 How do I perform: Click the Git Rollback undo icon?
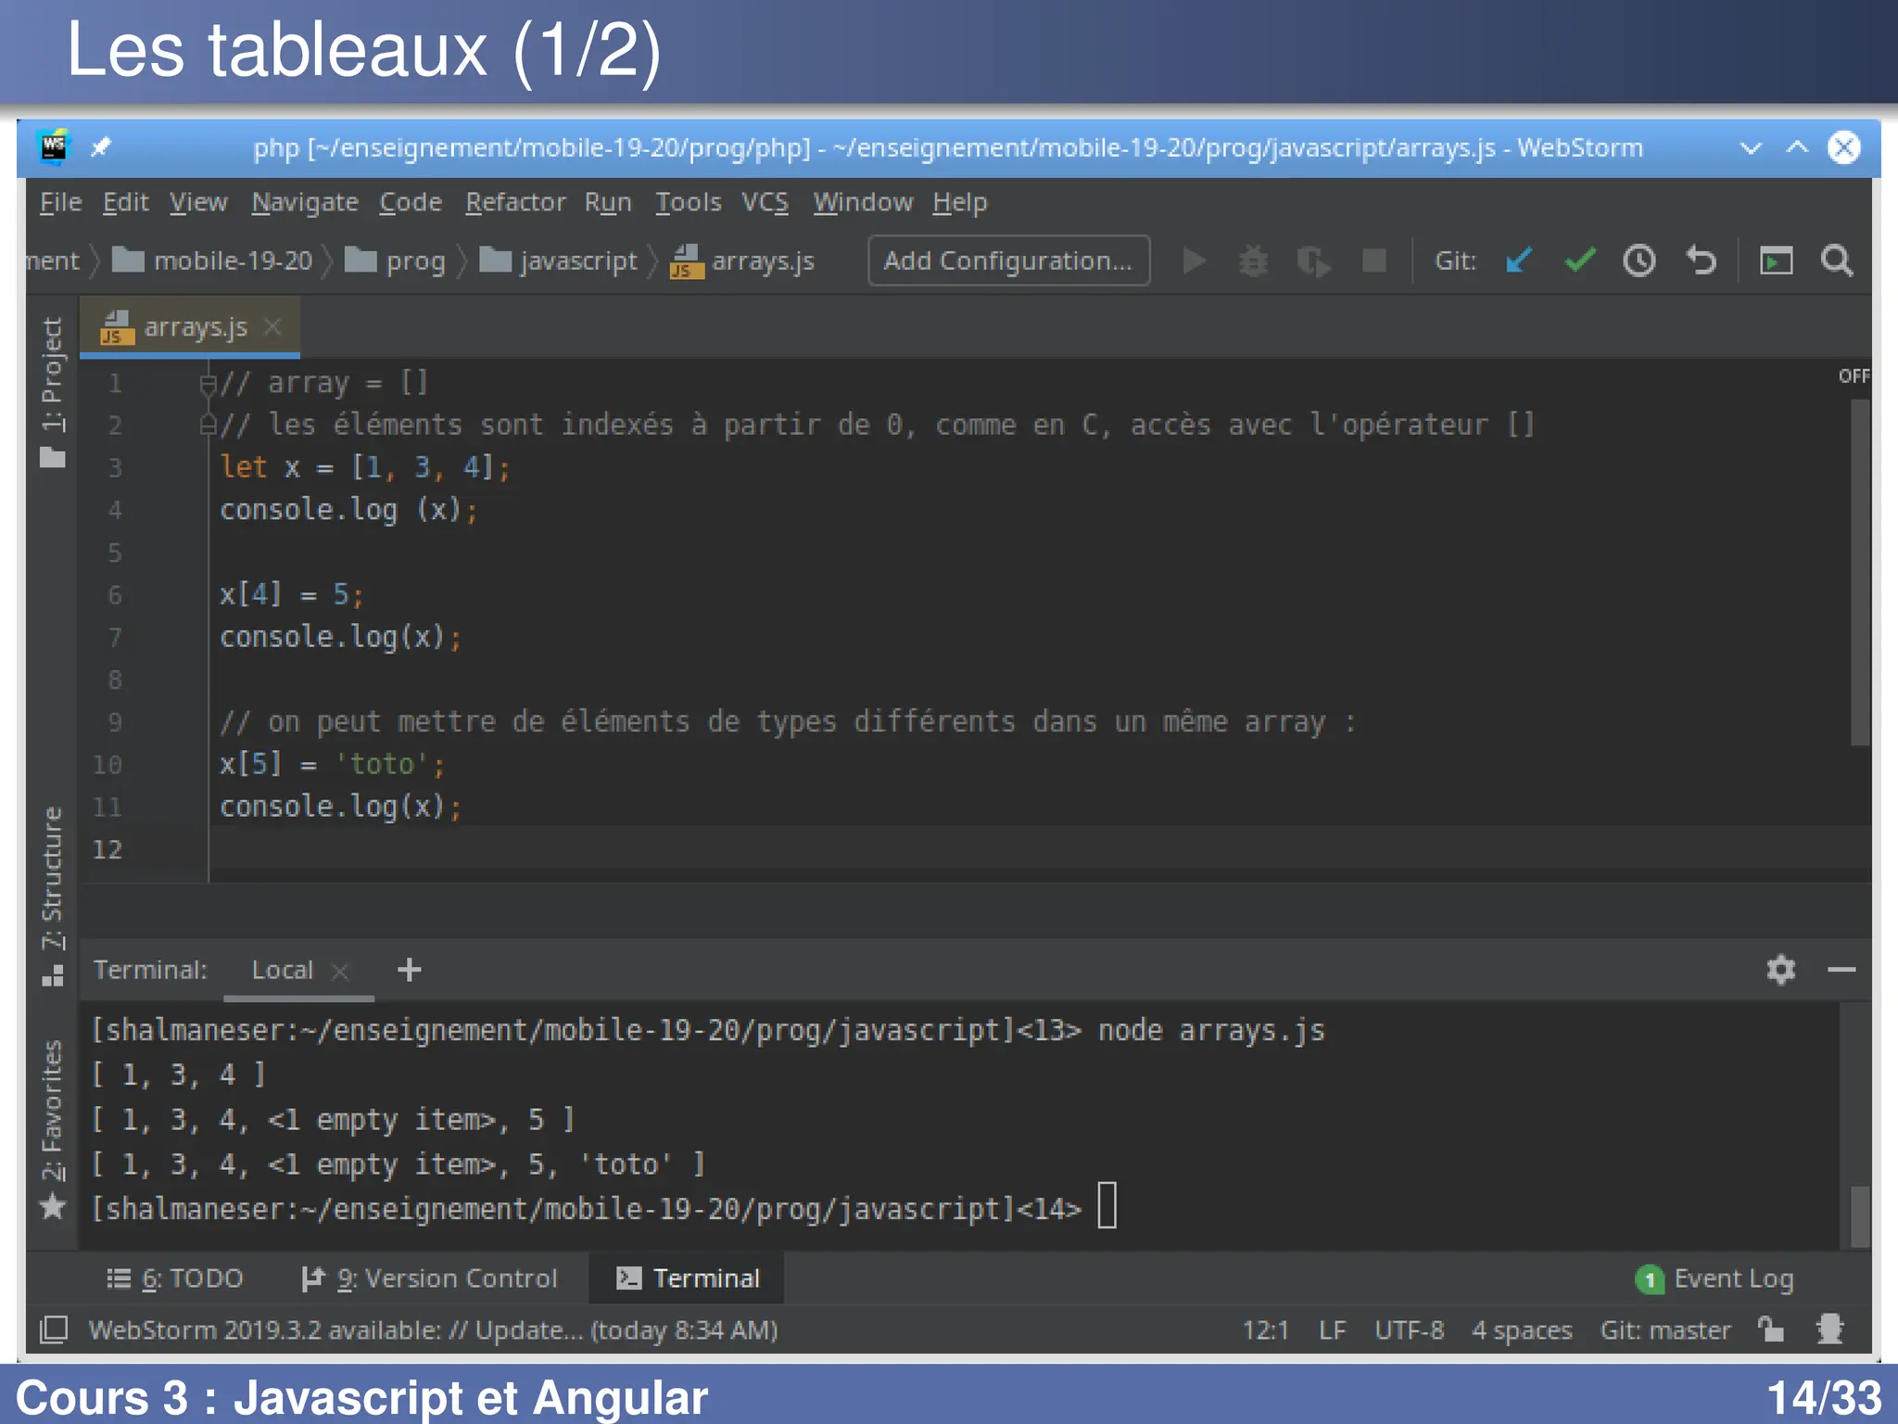(1701, 261)
